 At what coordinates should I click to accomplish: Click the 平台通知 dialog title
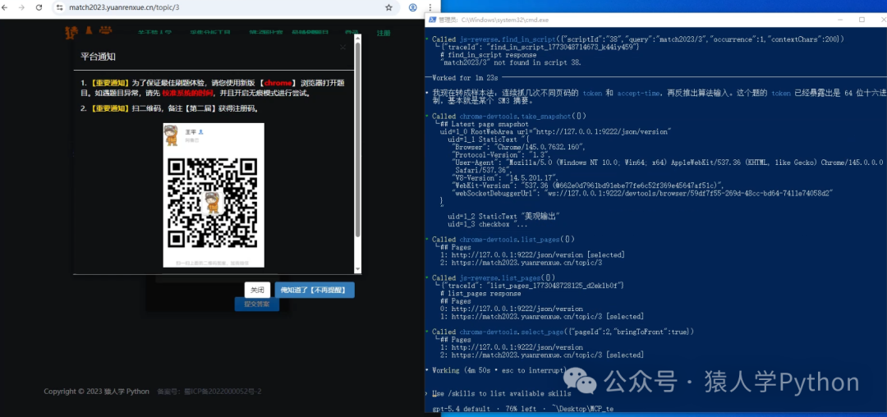click(x=99, y=57)
